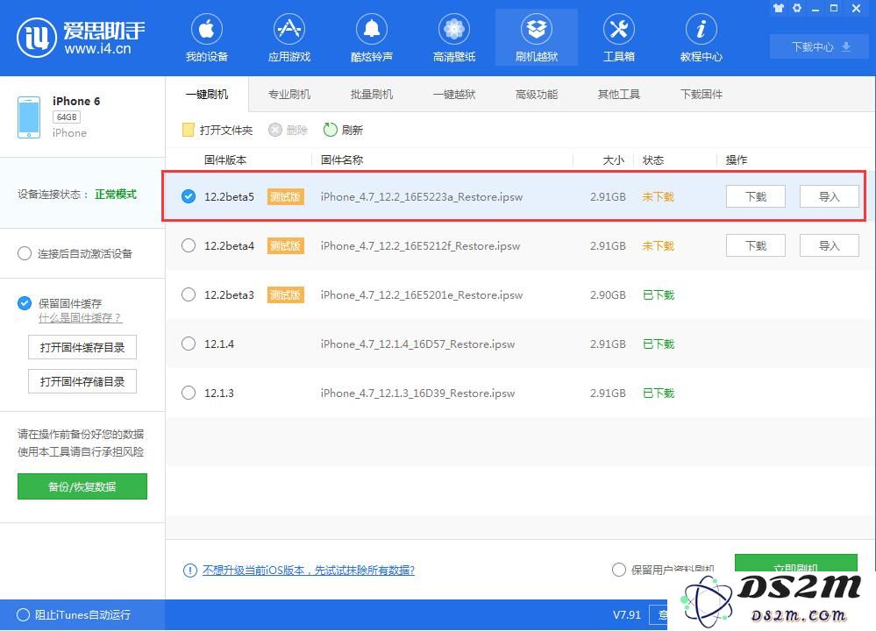
Task: Click filename iPhone_4.7_12.1.4_16D57_Restore.ipsw
Action: coord(417,344)
